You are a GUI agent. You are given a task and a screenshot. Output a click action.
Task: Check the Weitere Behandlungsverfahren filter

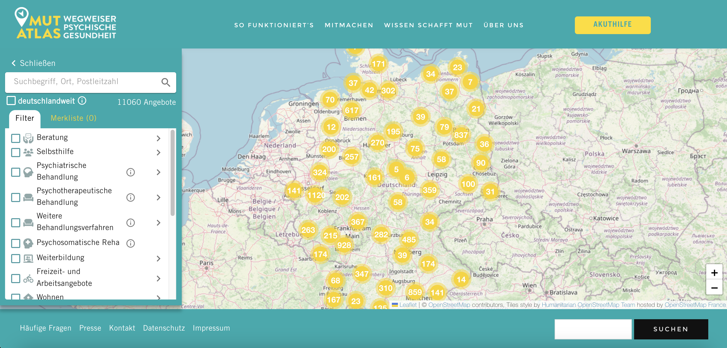point(15,223)
